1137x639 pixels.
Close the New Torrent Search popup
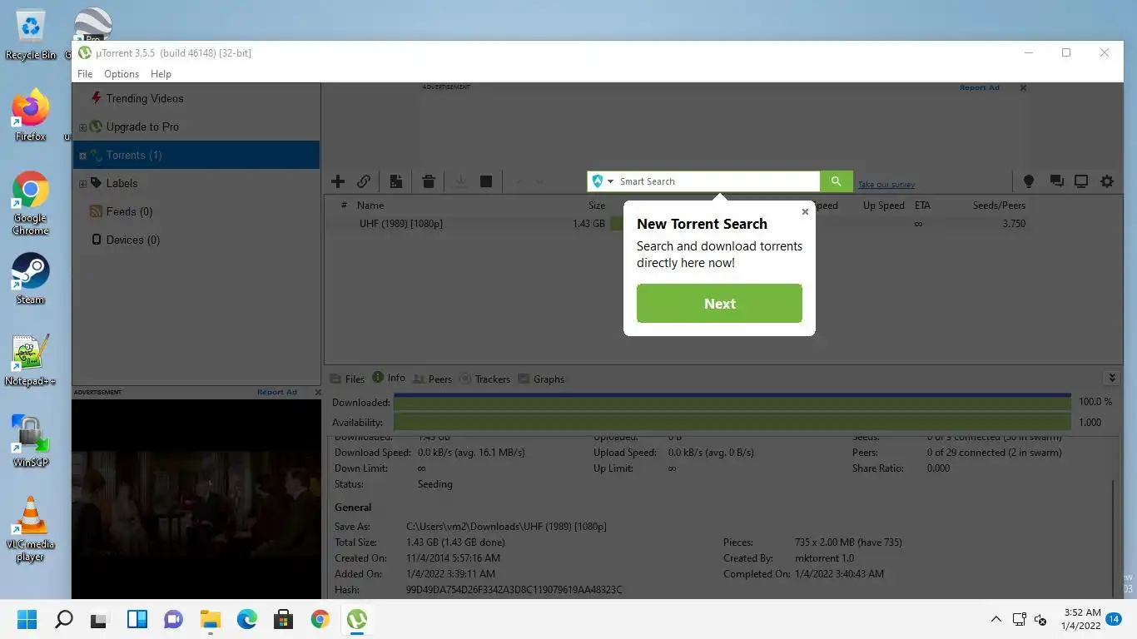805,211
